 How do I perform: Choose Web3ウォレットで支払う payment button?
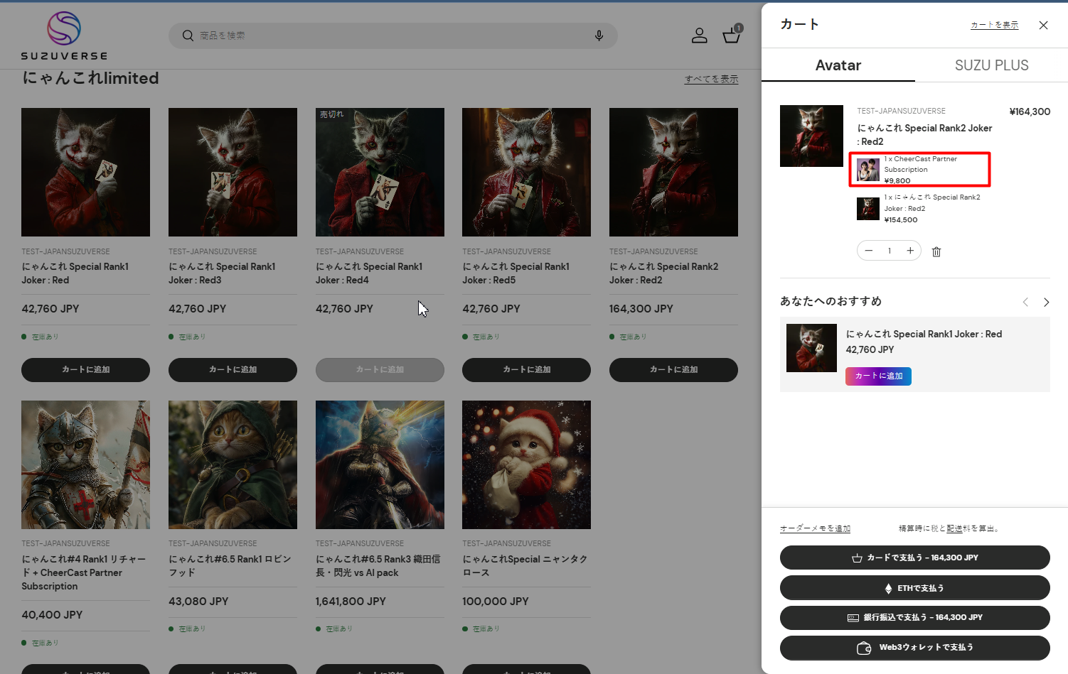[914, 648]
